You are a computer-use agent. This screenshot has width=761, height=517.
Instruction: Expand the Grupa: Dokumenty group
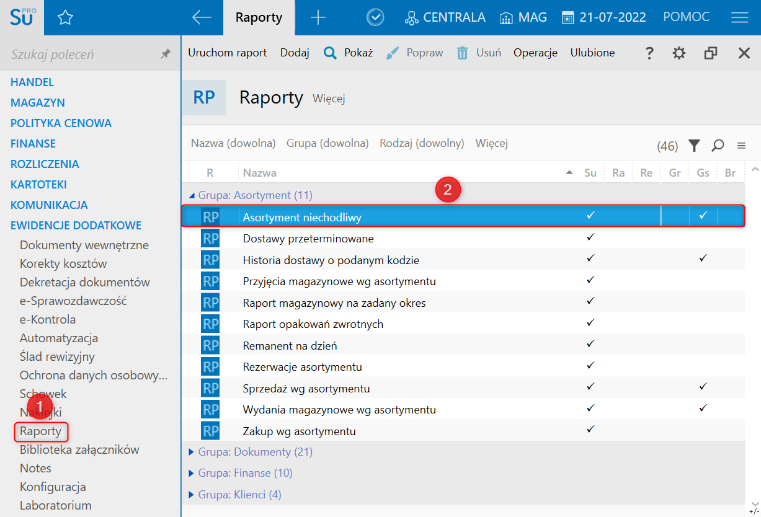coord(191,452)
